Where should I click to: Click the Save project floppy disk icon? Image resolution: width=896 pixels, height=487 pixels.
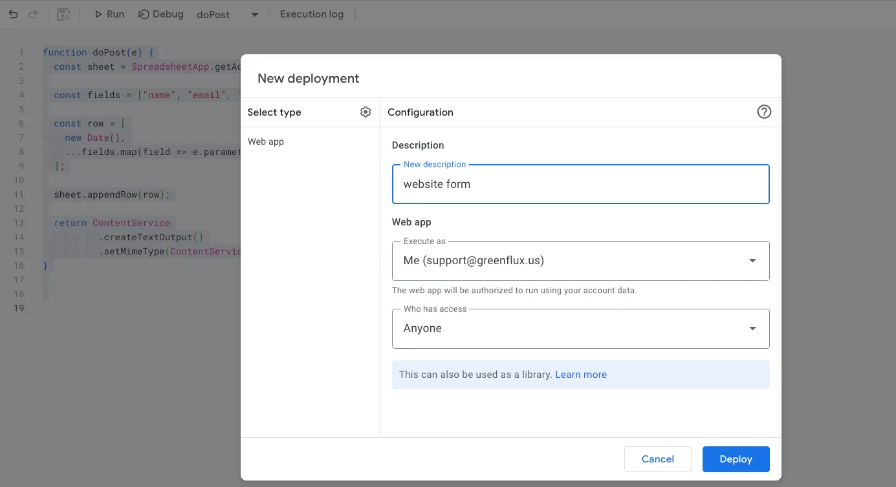pos(63,14)
